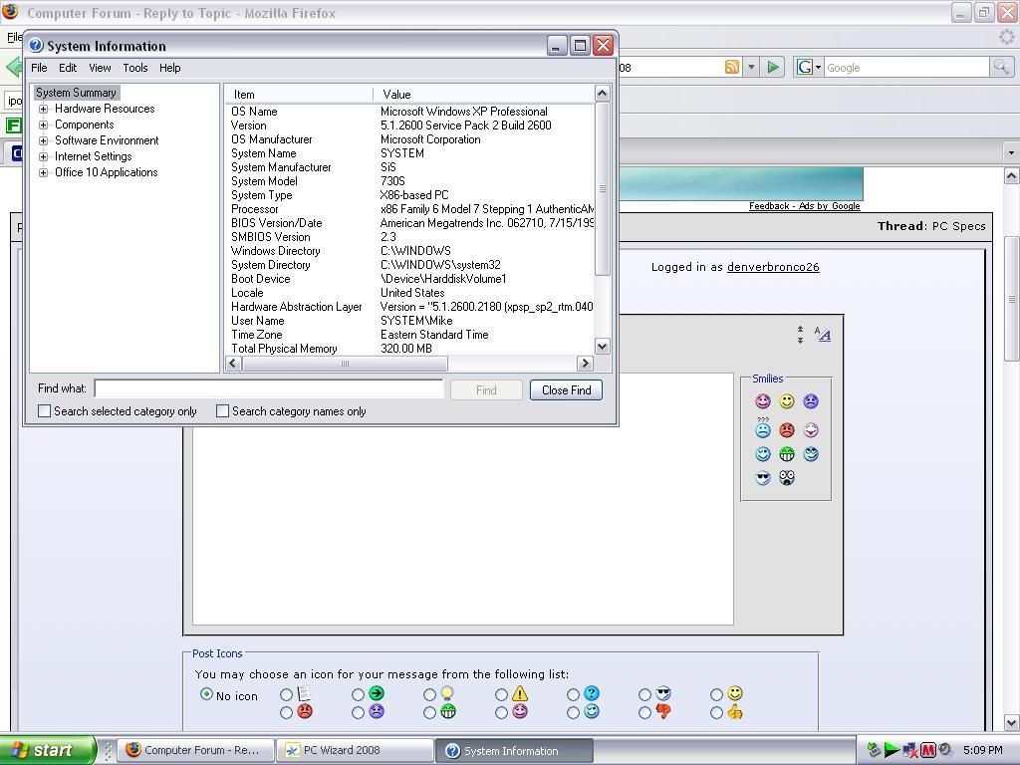The image size is (1020, 765).
Task: Open the Firefox tab list dropdown arrow
Action: [1011, 152]
